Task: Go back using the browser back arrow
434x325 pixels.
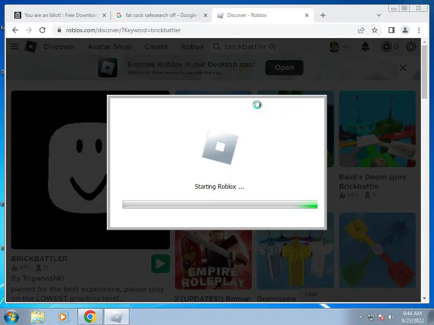Action: coord(15,30)
